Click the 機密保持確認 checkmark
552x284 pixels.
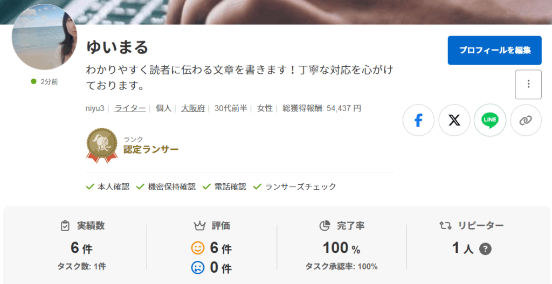pos(141,186)
